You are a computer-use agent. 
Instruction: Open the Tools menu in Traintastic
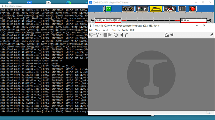coord(125,30)
